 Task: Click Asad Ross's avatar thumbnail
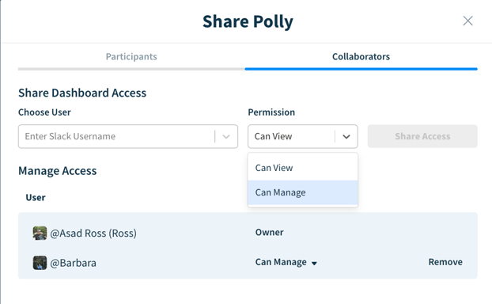click(40, 233)
